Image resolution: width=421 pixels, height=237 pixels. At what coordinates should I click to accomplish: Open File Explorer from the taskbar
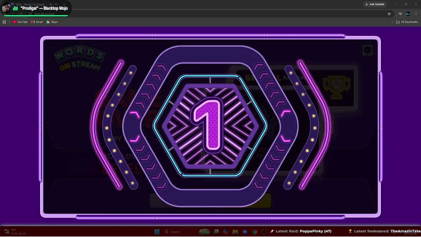[235, 232]
